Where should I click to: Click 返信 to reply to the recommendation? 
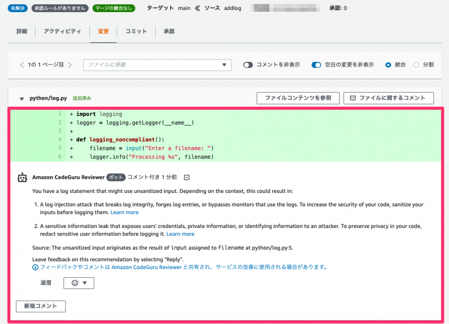coord(46,283)
